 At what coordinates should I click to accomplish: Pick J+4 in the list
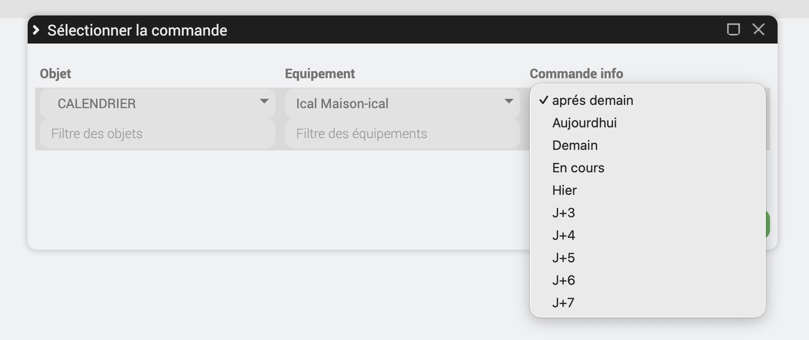tap(563, 235)
